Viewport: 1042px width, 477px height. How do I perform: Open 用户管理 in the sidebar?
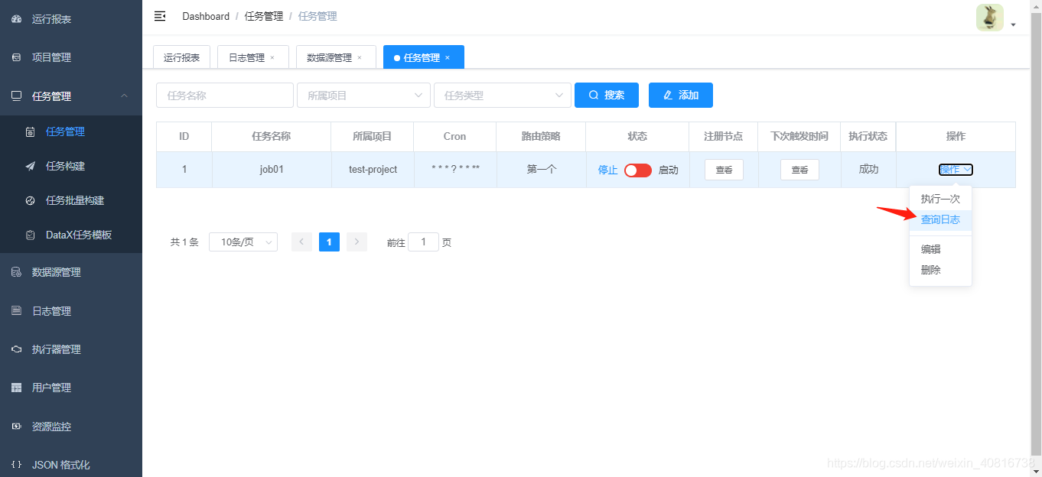71,388
